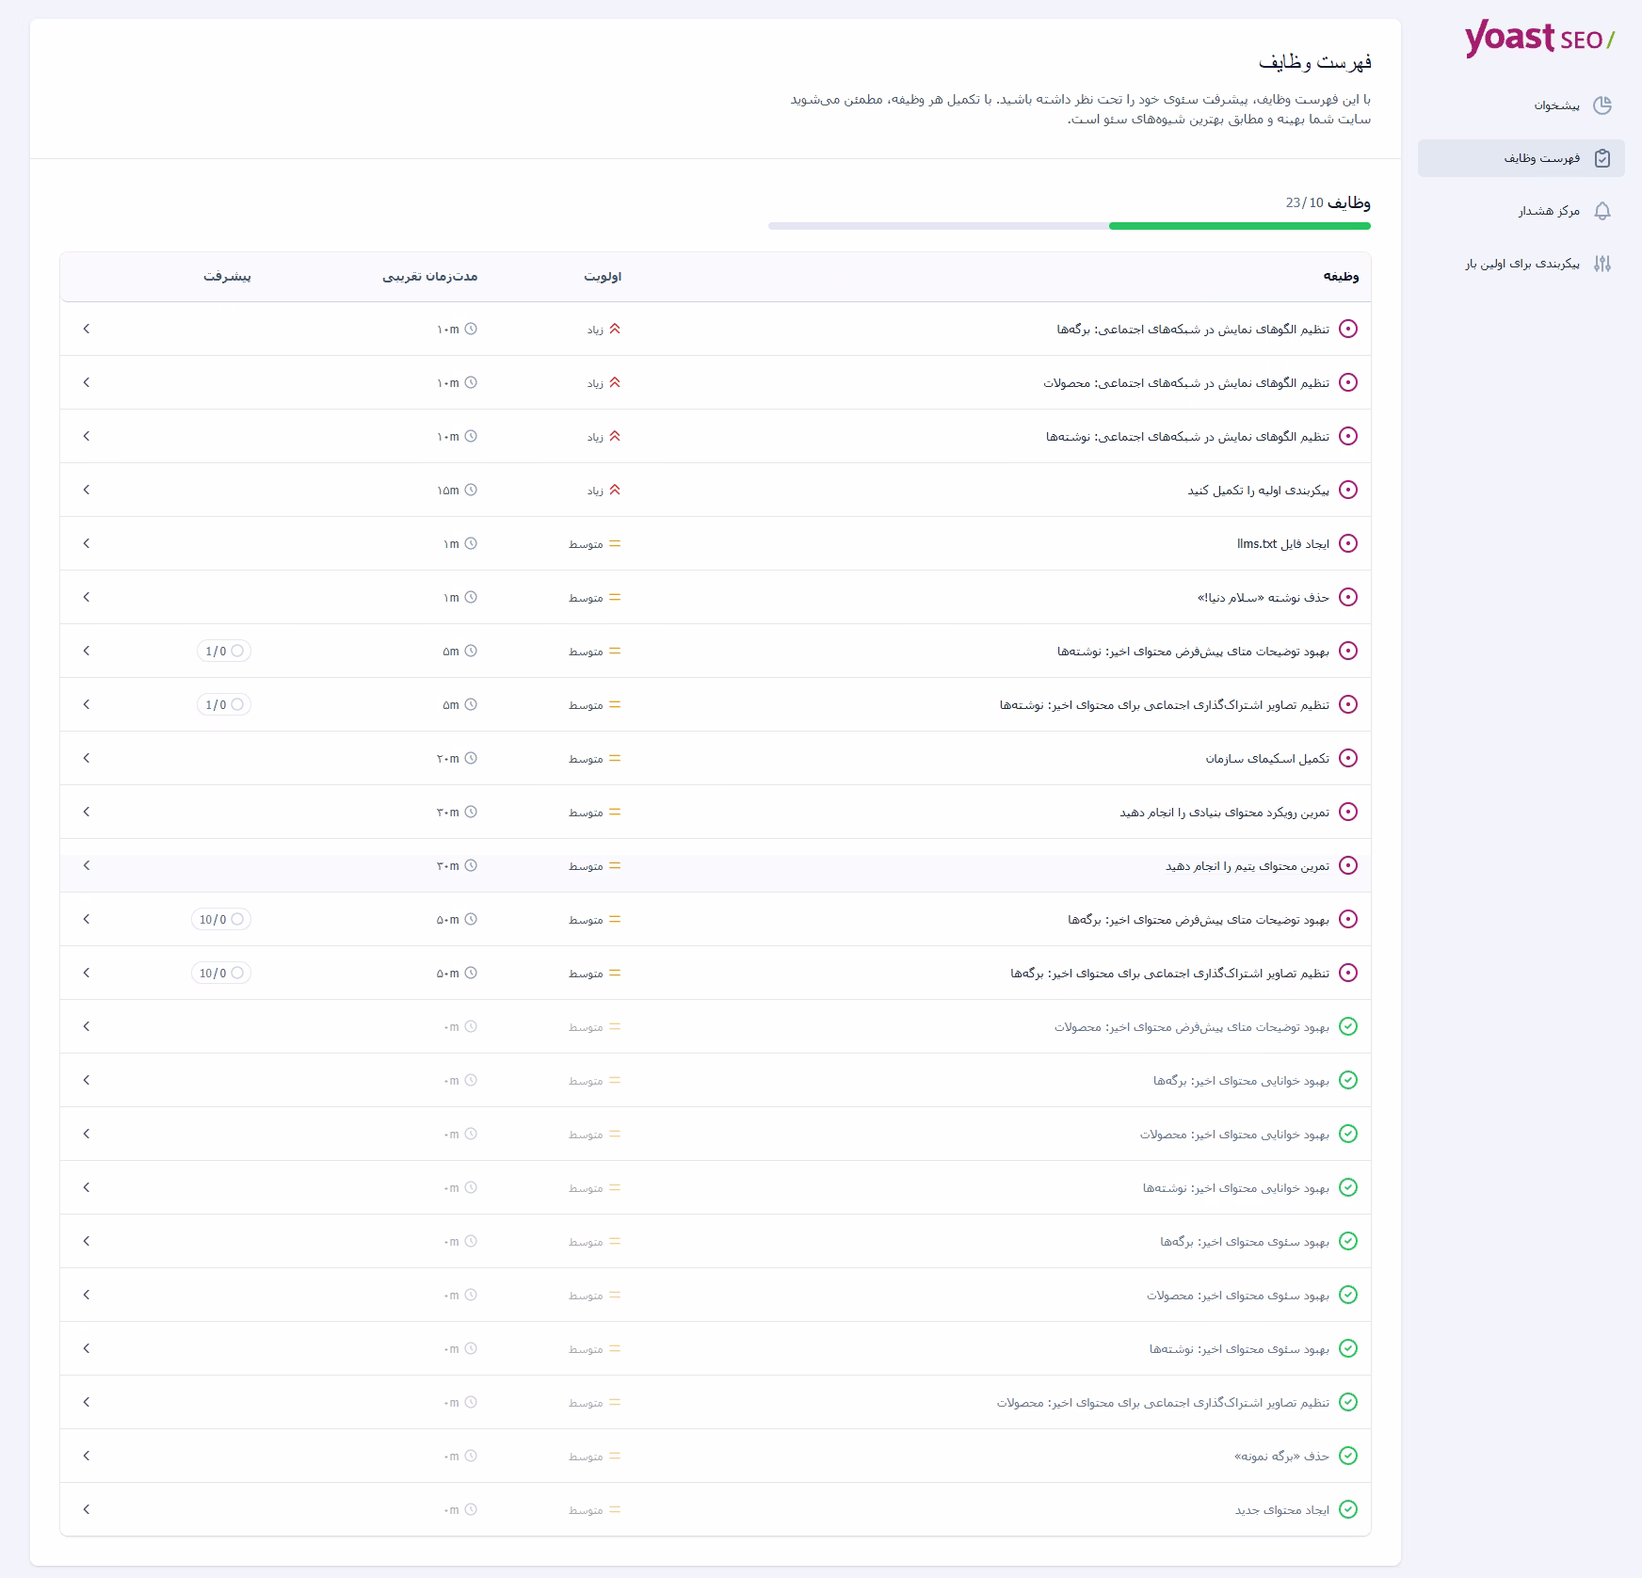Expand the 'شبکه‌های اجتماعی: برگه‌ها' task row chevron
The width and height of the screenshot is (1642, 1578).
[87, 329]
